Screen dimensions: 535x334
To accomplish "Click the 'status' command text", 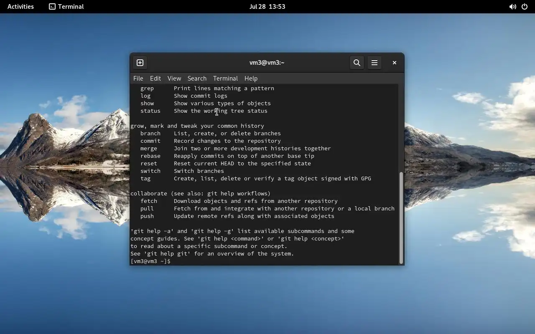I will click(x=150, y=111).
